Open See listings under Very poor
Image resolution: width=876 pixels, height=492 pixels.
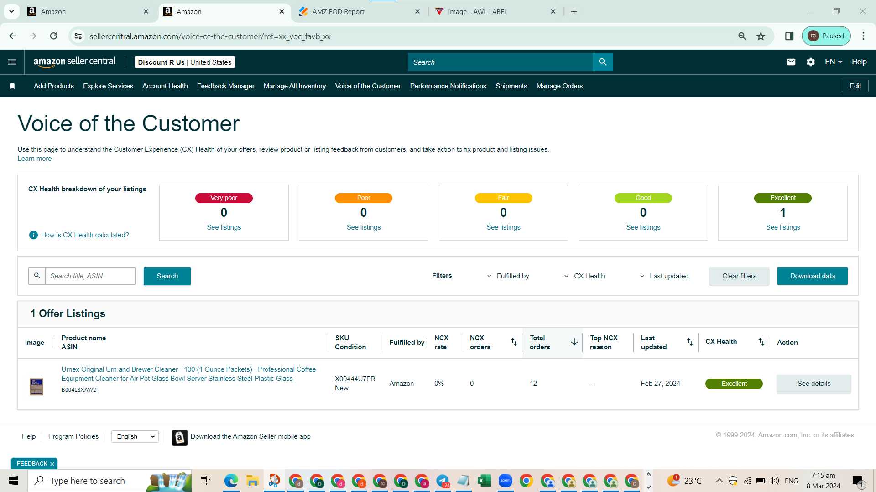[x=224, y=227]
